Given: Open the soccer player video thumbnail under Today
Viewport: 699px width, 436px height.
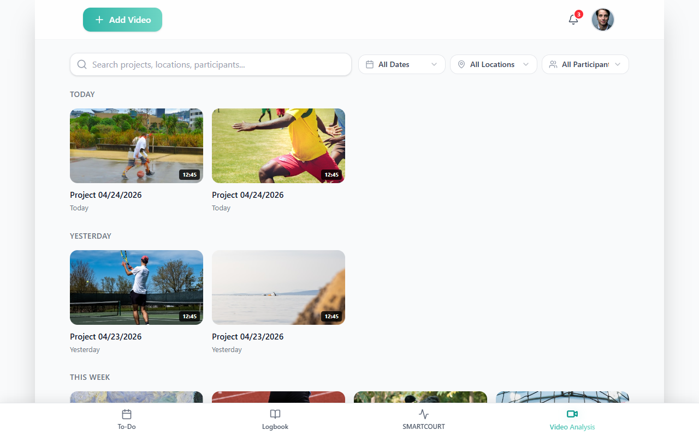Looking at the screenshot, I should tap(279, 146).
